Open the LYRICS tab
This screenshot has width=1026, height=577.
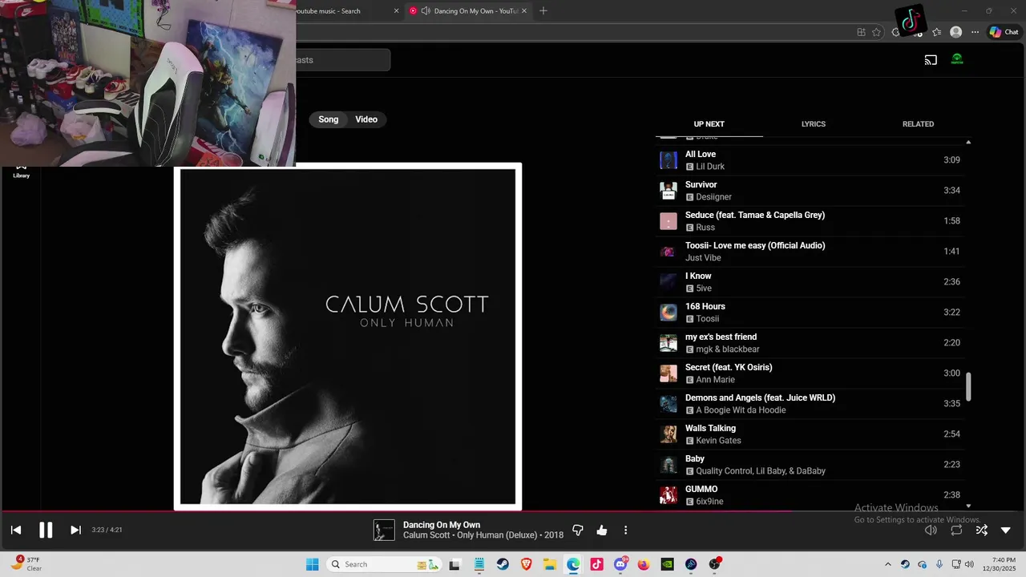coord(814,124)
